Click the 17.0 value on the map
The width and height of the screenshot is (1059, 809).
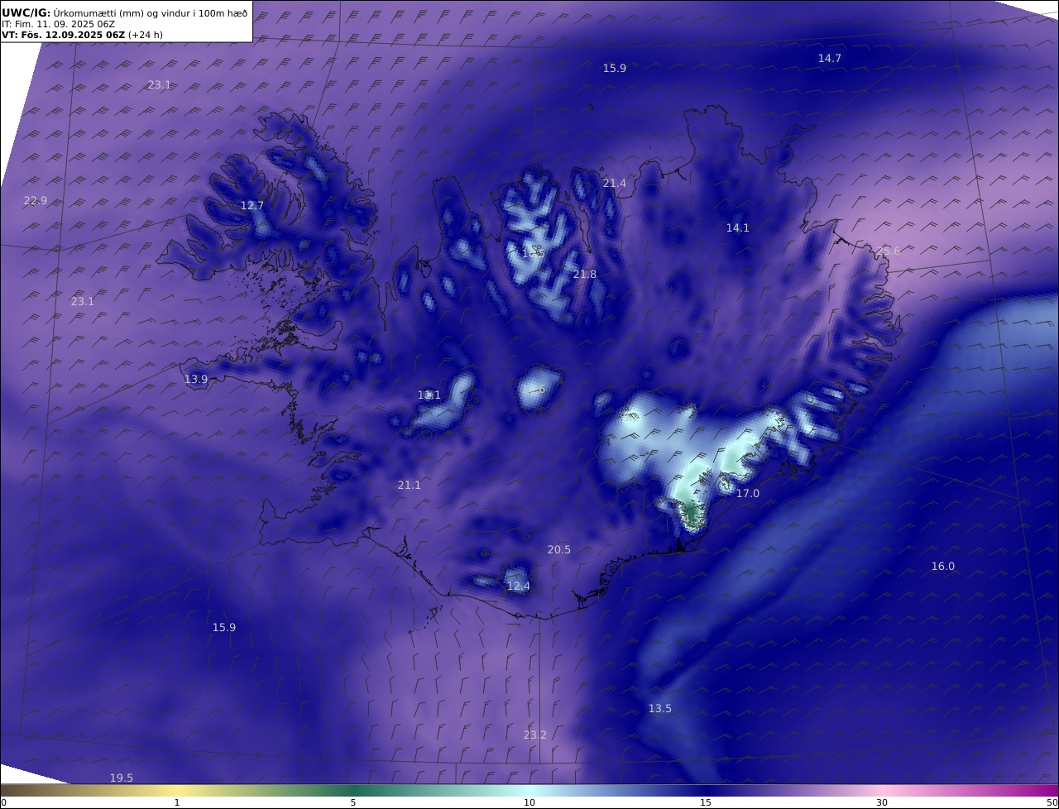click(x=748, y=494)
